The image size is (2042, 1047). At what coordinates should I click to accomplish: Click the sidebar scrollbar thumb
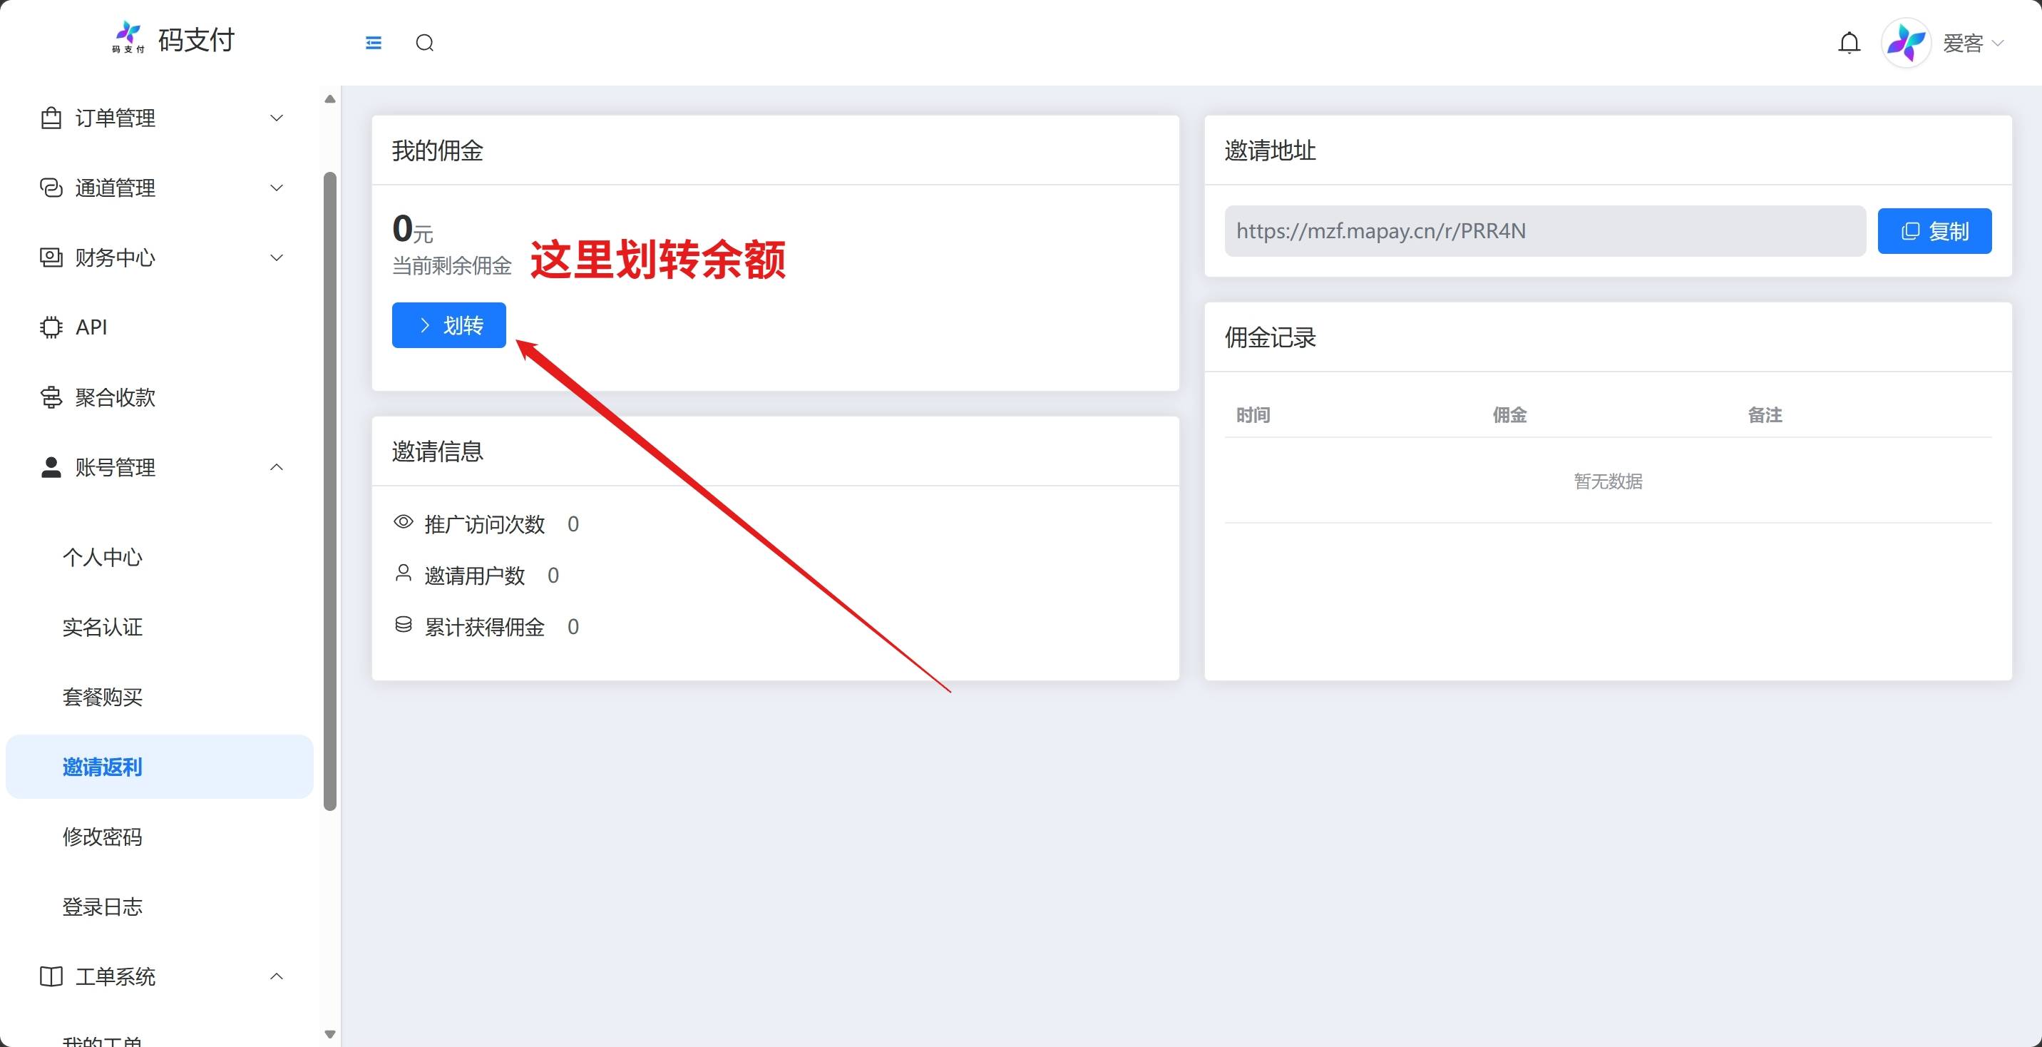[330, 492]
